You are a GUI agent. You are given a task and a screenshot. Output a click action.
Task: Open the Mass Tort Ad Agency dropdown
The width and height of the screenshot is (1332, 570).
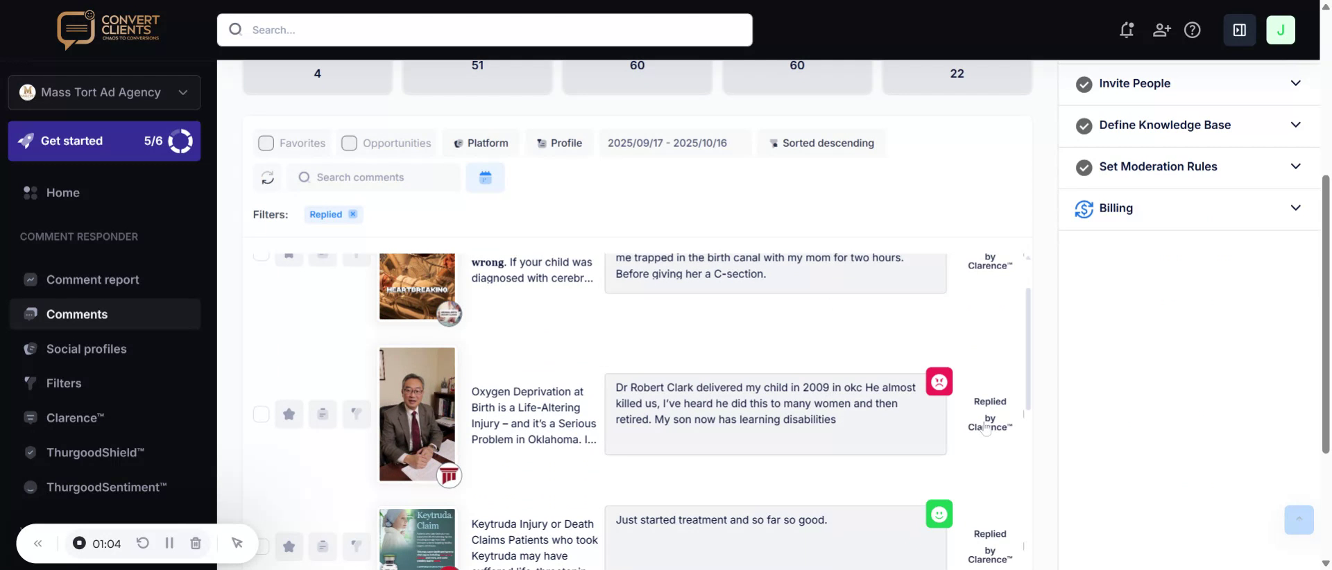click(104, 92)
